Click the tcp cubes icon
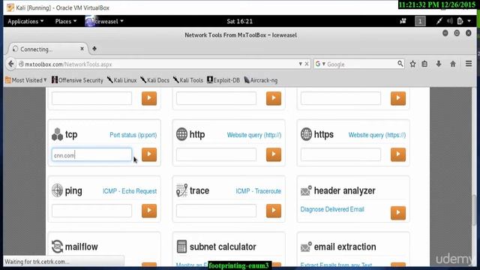The width and height of the screenshot is (480, 270). pyautogui.click(x=57, y=134)
